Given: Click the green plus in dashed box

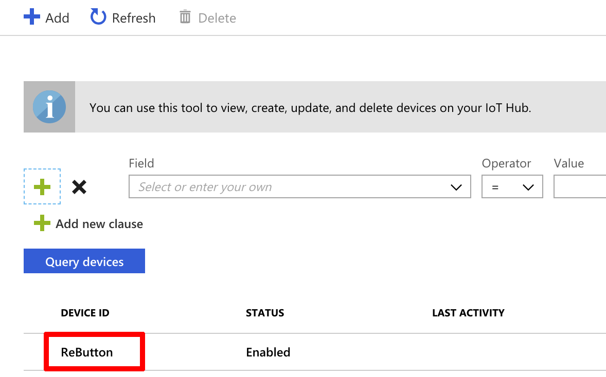Looking at the screenshot, I should pos(42,187).
